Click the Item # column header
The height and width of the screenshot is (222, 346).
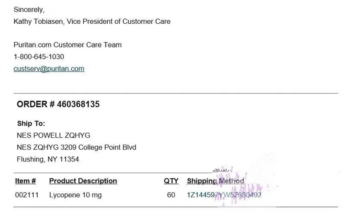point(26,181)
